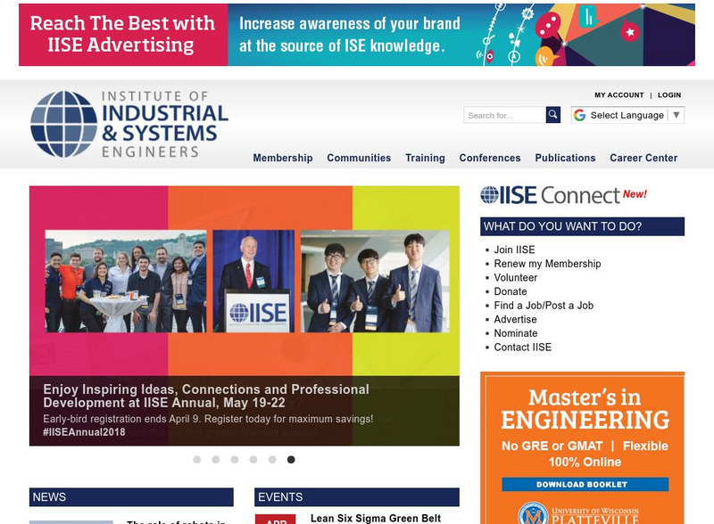The height and width of the screenshot is (524, 714).
Task: Click the group photo at the table
Action: click(x=126, y=281)
